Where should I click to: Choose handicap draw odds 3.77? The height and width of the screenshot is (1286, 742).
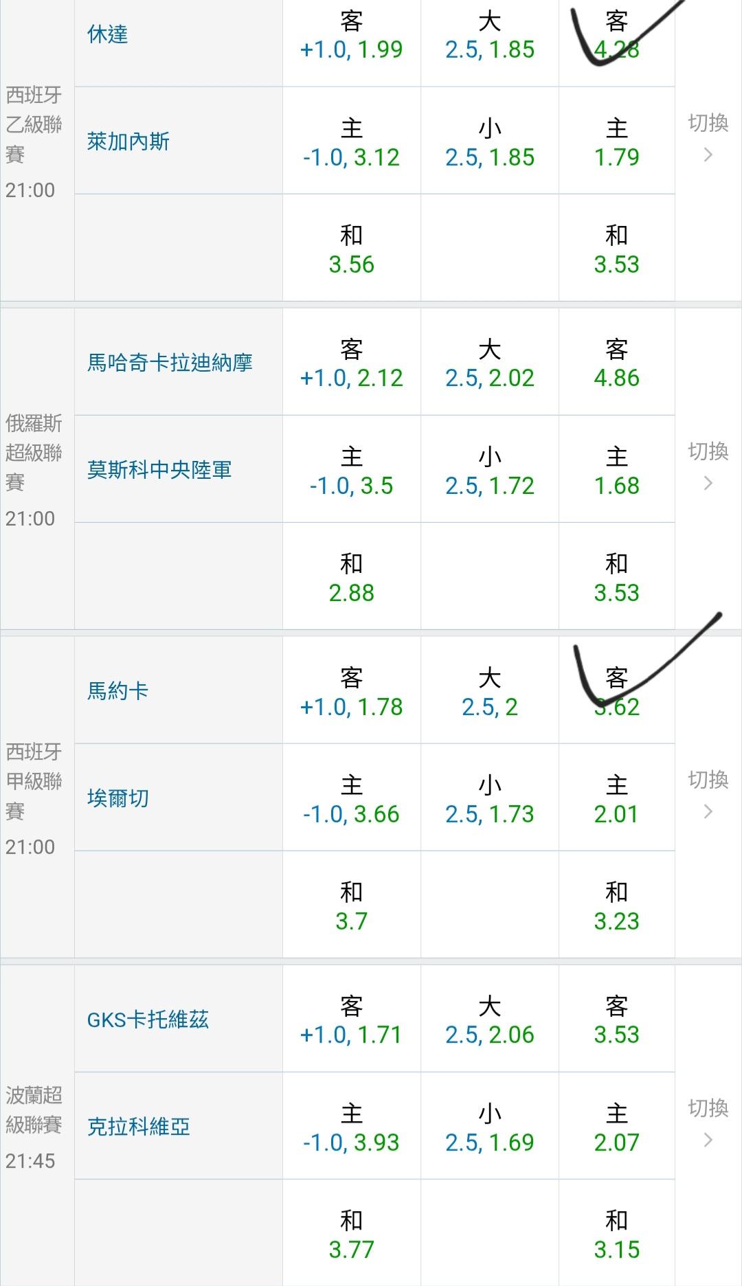(351, 1235)
